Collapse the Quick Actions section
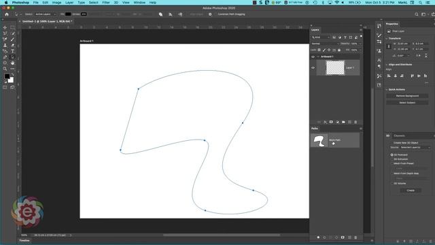Viewport: 435px width, 245px height. 387,89
